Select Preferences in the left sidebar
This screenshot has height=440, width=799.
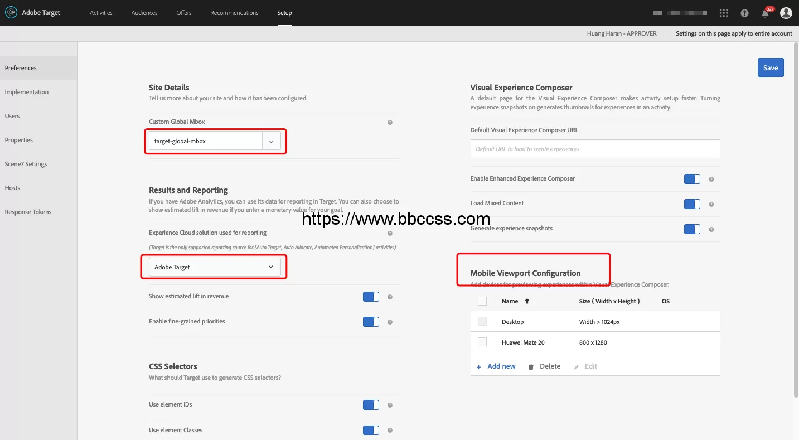pos(38,68)
